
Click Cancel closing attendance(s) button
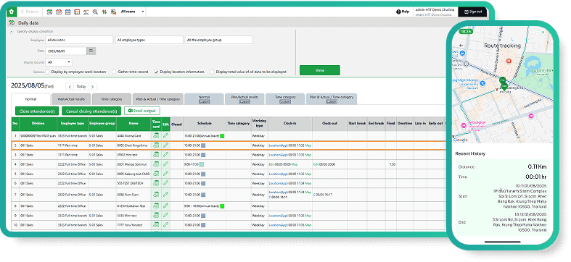(91, 111)
